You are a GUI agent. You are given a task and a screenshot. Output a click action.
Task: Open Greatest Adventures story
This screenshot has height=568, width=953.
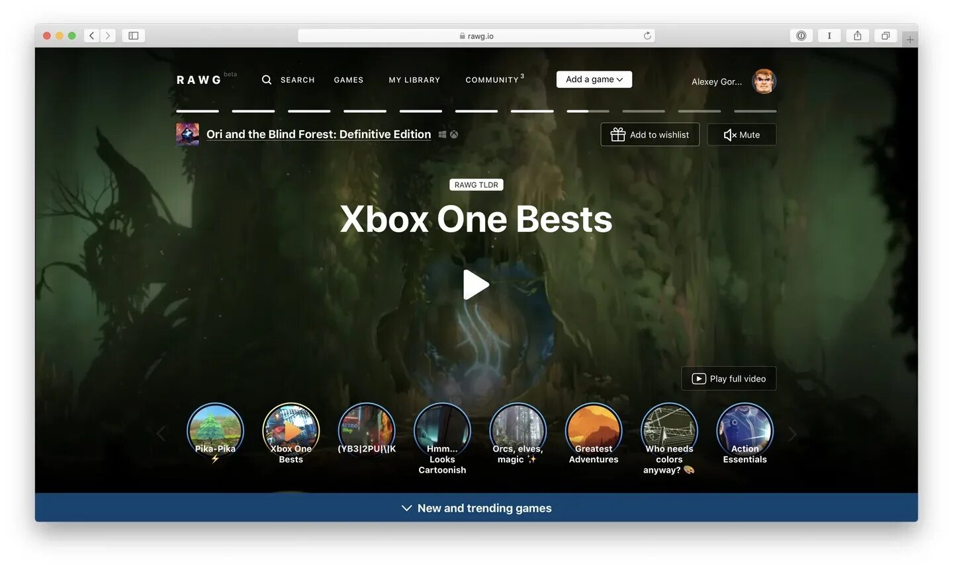(x=594, y=431)
